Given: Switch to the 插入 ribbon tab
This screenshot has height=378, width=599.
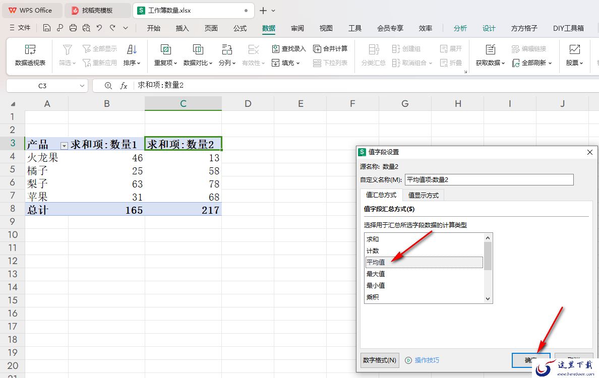Looking at the screenshot, I should [182, 28].
